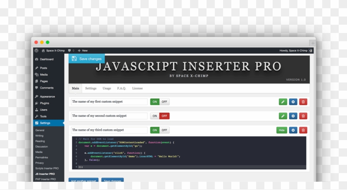Hide the third snippet code editor

pyautogui.click(x=282, y=130)
